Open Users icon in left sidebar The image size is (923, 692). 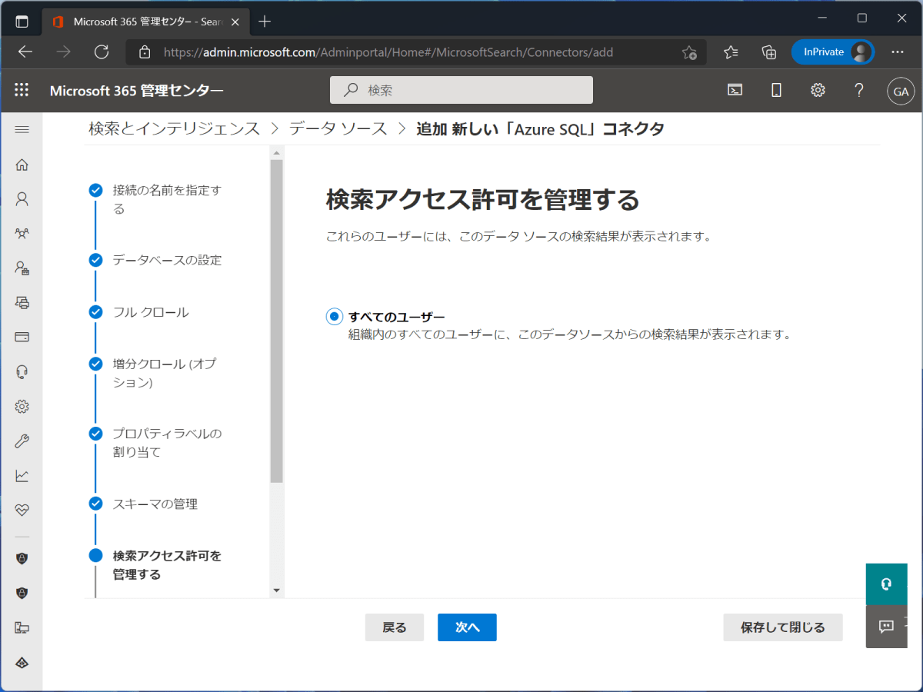(22, 199)
